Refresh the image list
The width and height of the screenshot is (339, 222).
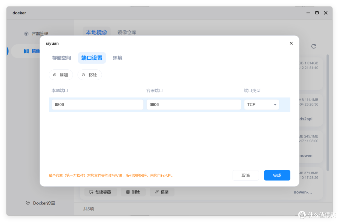(x=314, y=46)
